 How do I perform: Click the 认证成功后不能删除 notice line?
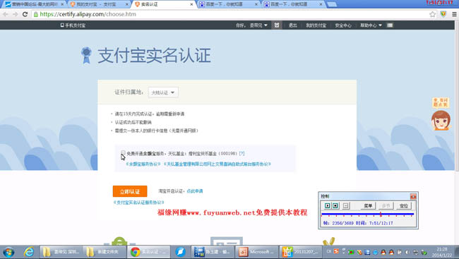[x=133, y=122]
